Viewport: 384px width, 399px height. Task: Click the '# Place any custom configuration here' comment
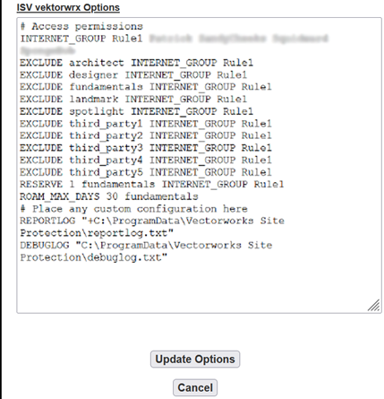coord(133,209)
